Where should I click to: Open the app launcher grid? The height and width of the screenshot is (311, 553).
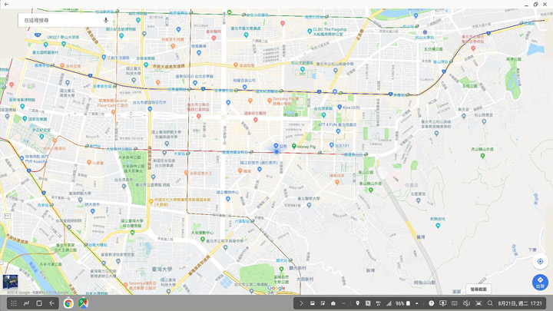pos(13,303)
